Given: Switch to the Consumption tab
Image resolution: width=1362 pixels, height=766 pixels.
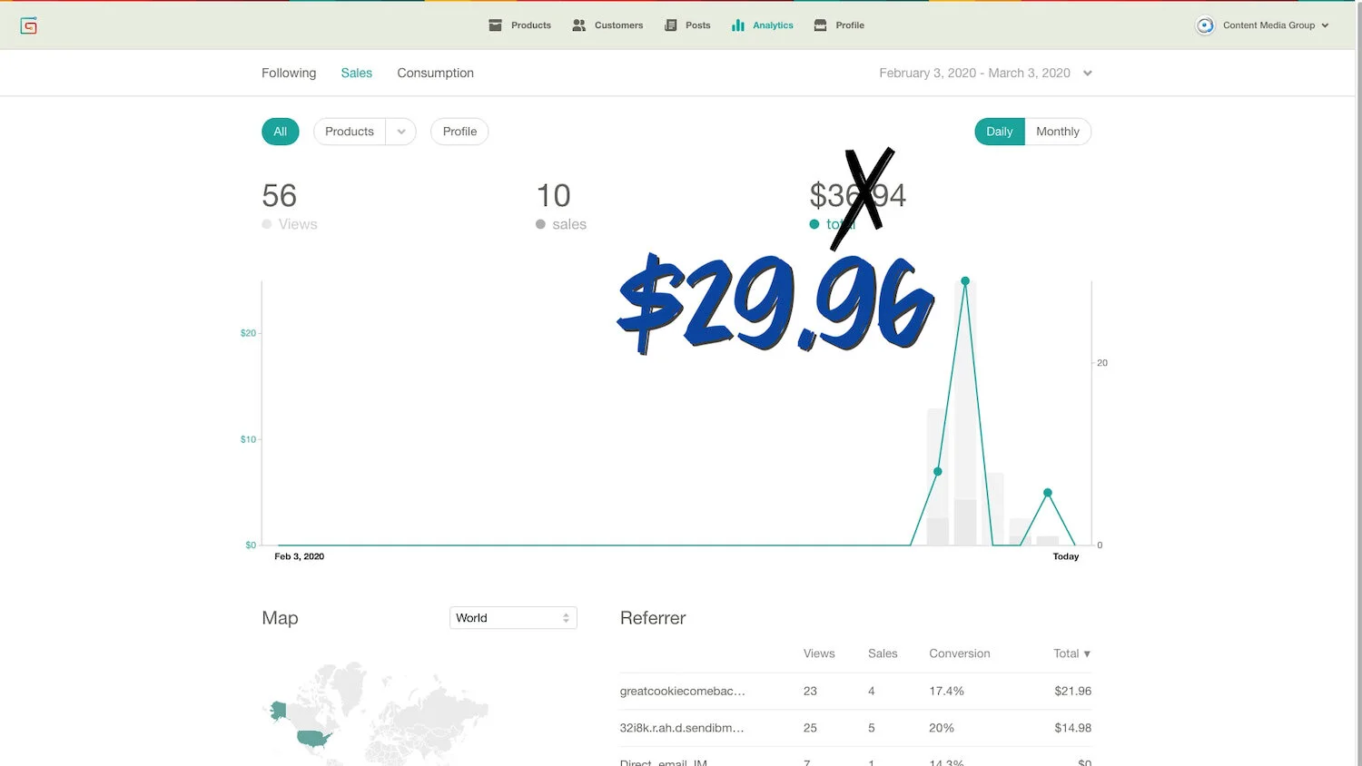Looking at the screenshot, I should coord(435,73).
